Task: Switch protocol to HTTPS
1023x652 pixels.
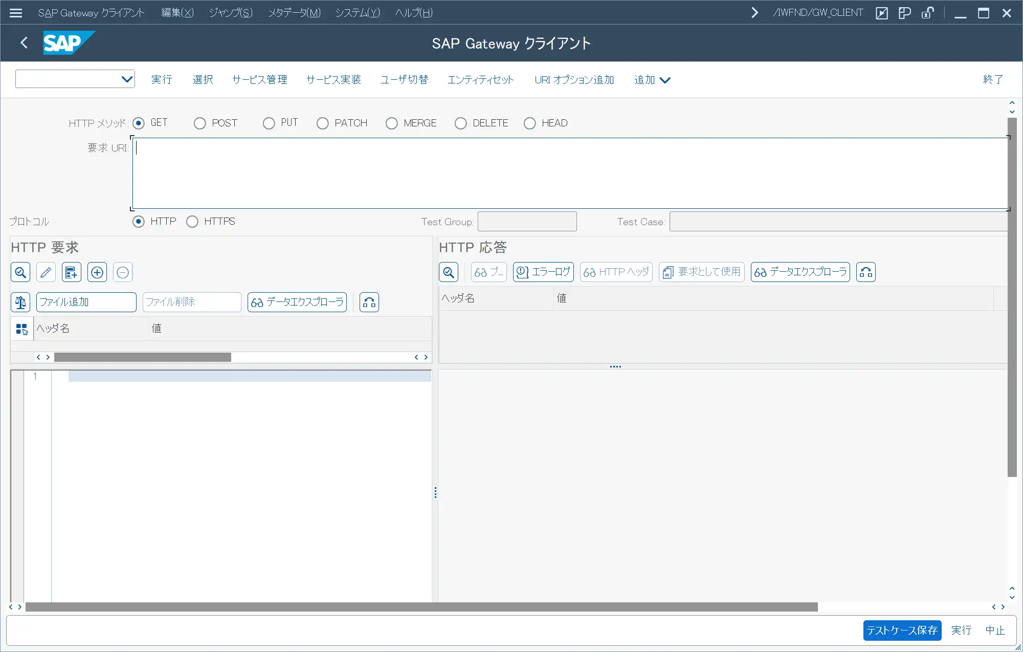Action: [192, 221]
